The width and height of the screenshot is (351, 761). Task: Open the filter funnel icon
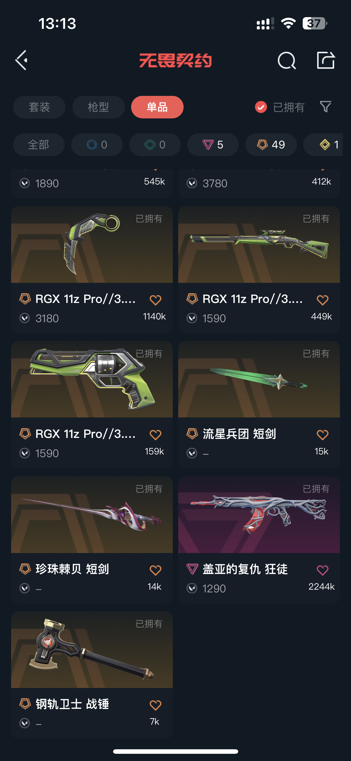325,107
